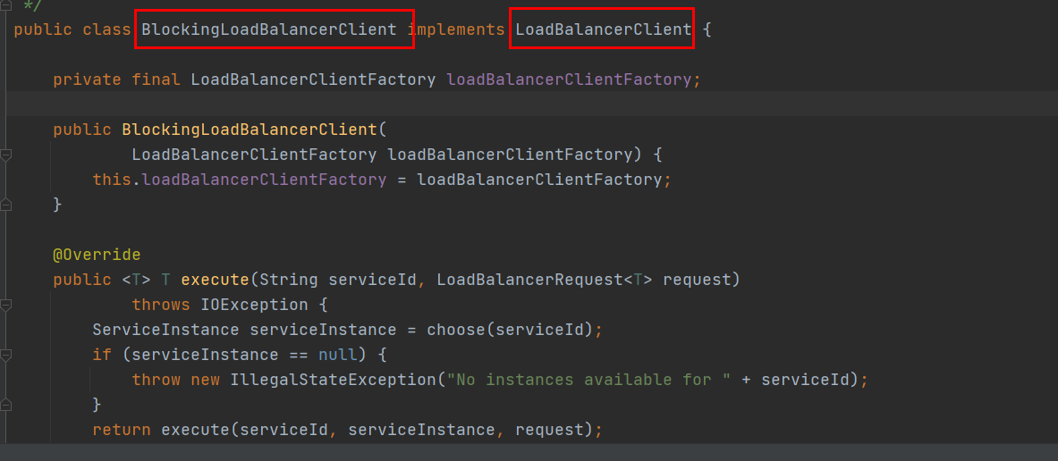Click String type in execute parameters
This screenshot has height=461, width=1058.
289,280
